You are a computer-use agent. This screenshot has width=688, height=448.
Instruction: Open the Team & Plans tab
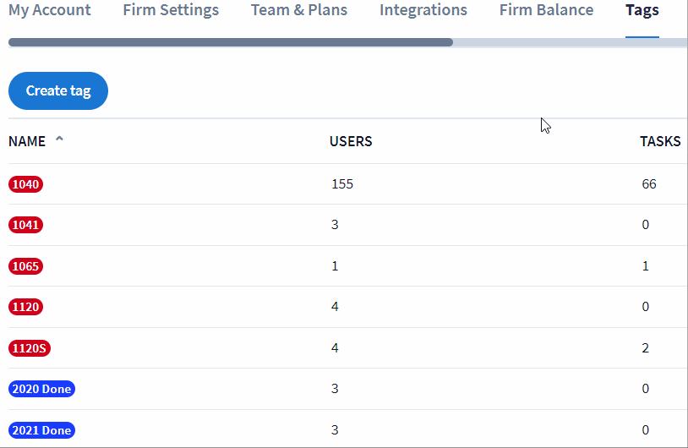[x=298, y=11]
